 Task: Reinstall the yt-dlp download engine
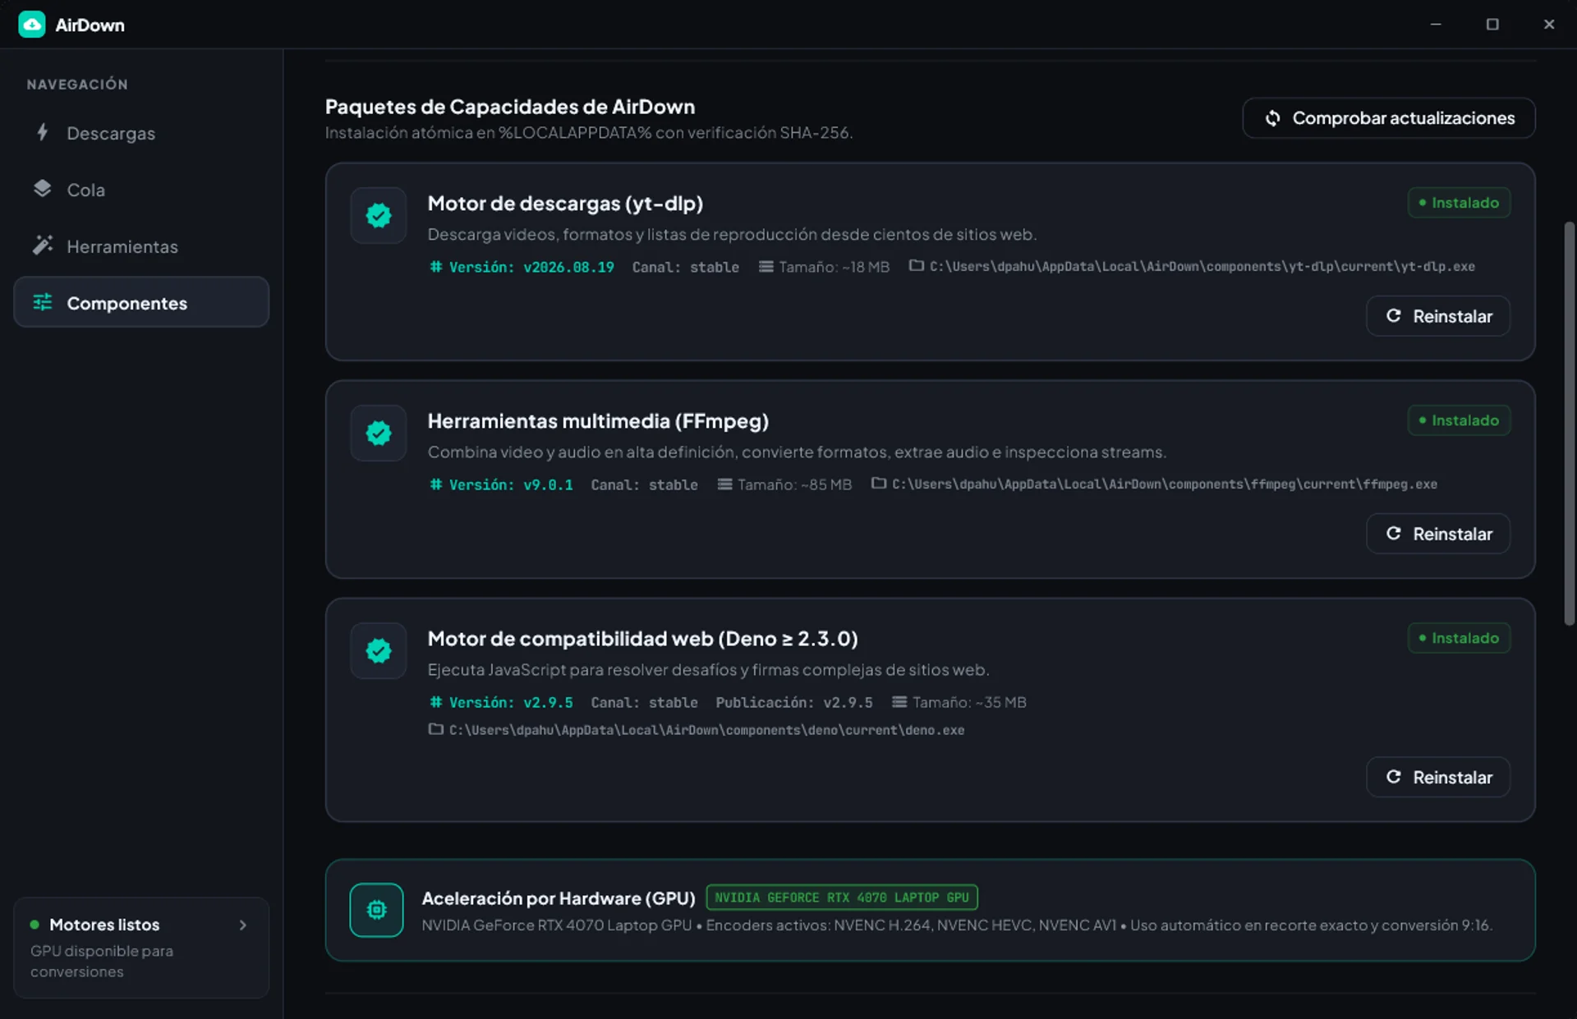pyautogui.click(x=1438, y=316)
